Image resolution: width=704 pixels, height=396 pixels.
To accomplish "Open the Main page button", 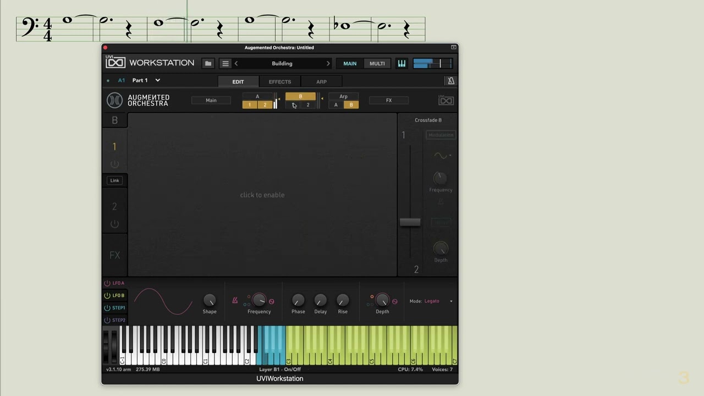I will pos(211,100).
